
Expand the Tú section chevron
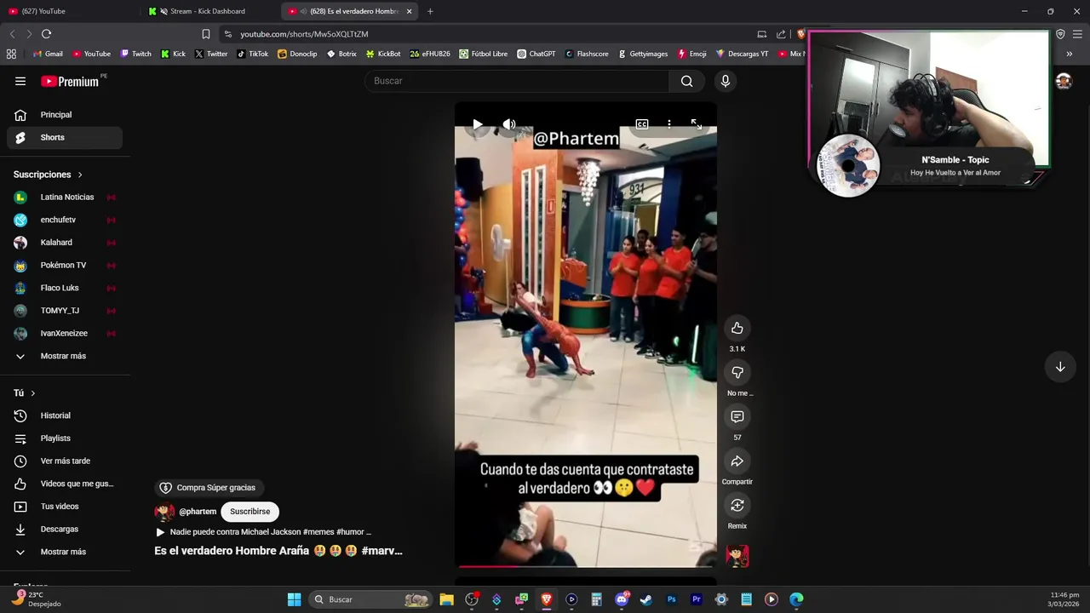[33, 393]
